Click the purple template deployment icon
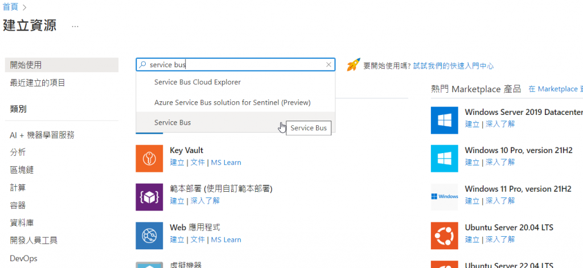 click(x=149, y=197)
